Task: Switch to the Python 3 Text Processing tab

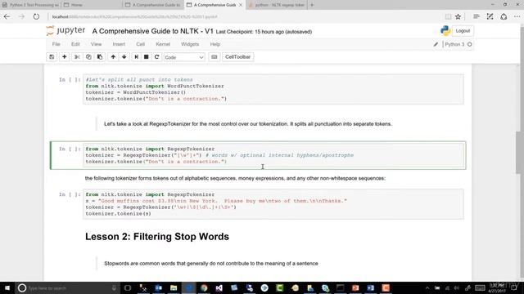Action: click(x=30, y=5)
